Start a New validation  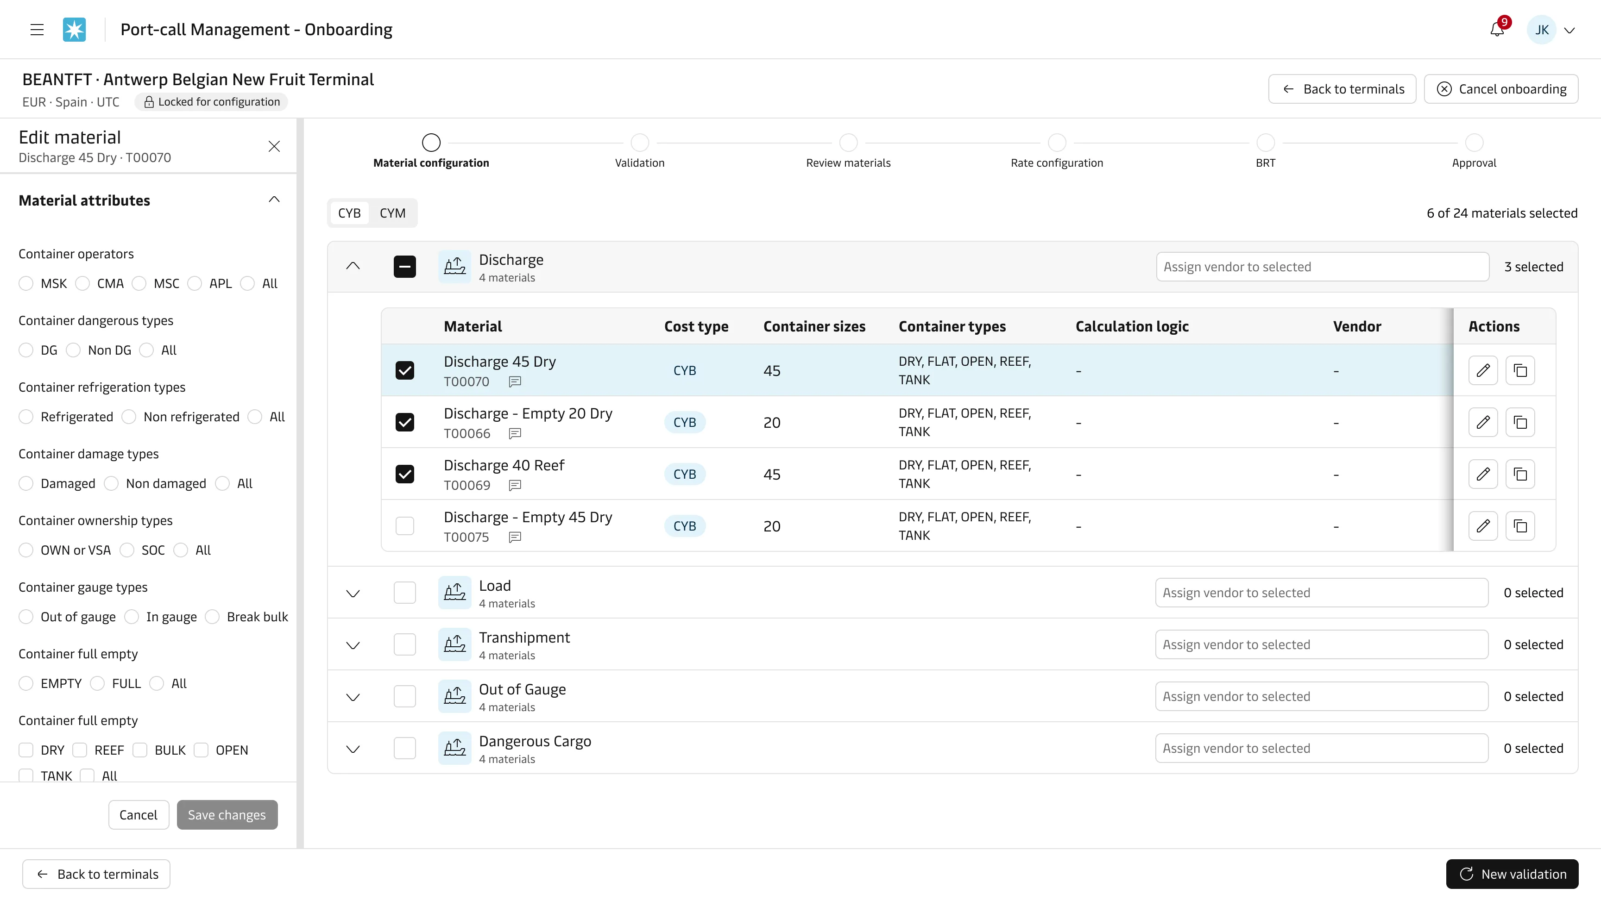click(1512, 874)
